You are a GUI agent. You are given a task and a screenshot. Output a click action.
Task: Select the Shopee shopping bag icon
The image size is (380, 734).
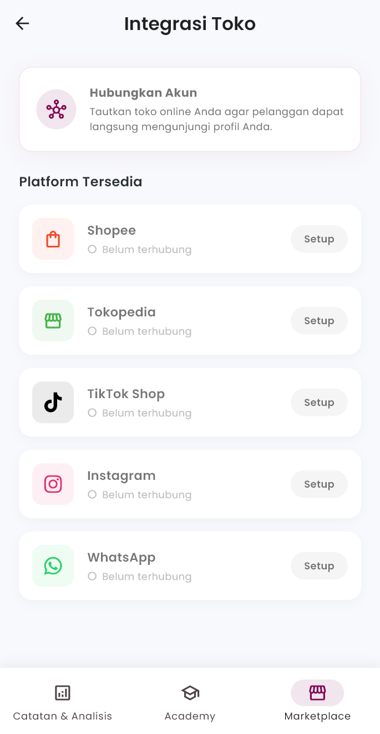(x=53, y=239)
